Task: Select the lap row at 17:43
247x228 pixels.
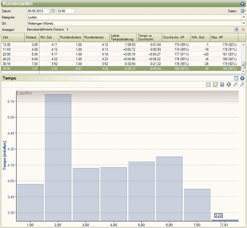Action: [x=121, y=49]
